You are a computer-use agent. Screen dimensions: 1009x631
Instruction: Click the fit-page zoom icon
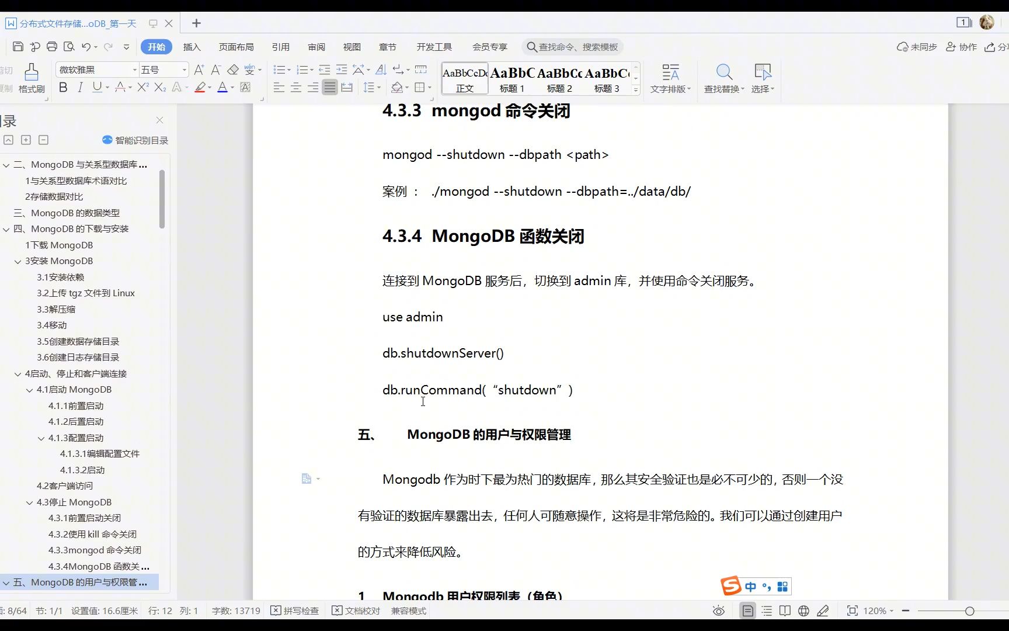click(x=853, y=611)
